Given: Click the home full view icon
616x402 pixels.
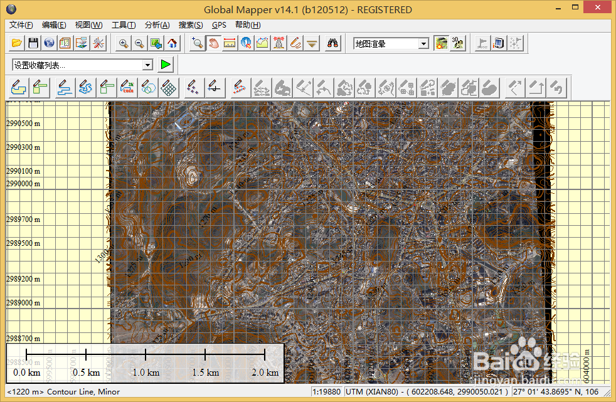Looking at the screenshot, I should [172, 43].
